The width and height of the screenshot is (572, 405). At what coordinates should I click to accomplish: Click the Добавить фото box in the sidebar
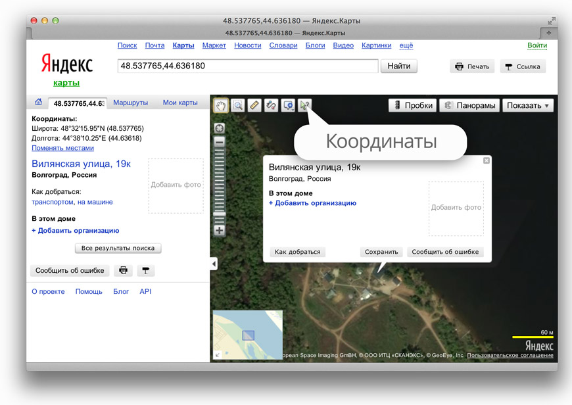click(176, 185)
